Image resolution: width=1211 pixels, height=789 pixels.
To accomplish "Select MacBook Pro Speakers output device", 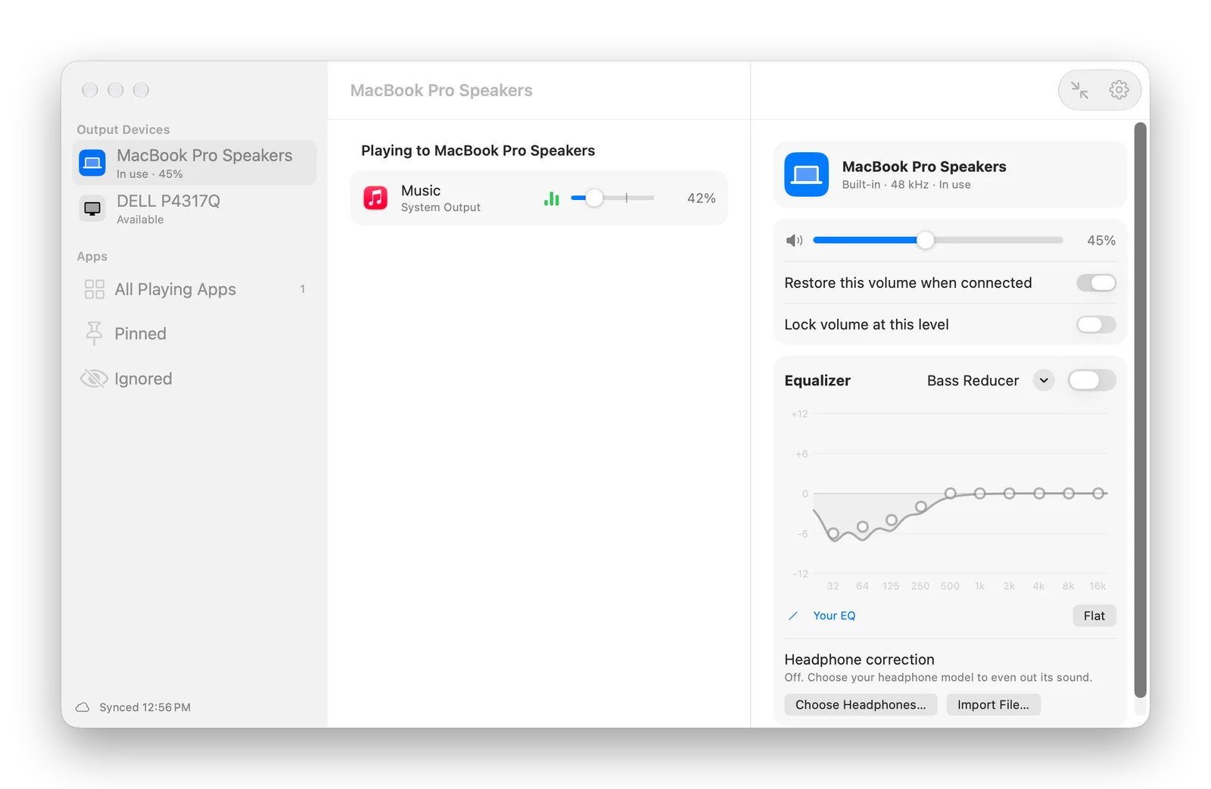I will [x=195, y=163].
